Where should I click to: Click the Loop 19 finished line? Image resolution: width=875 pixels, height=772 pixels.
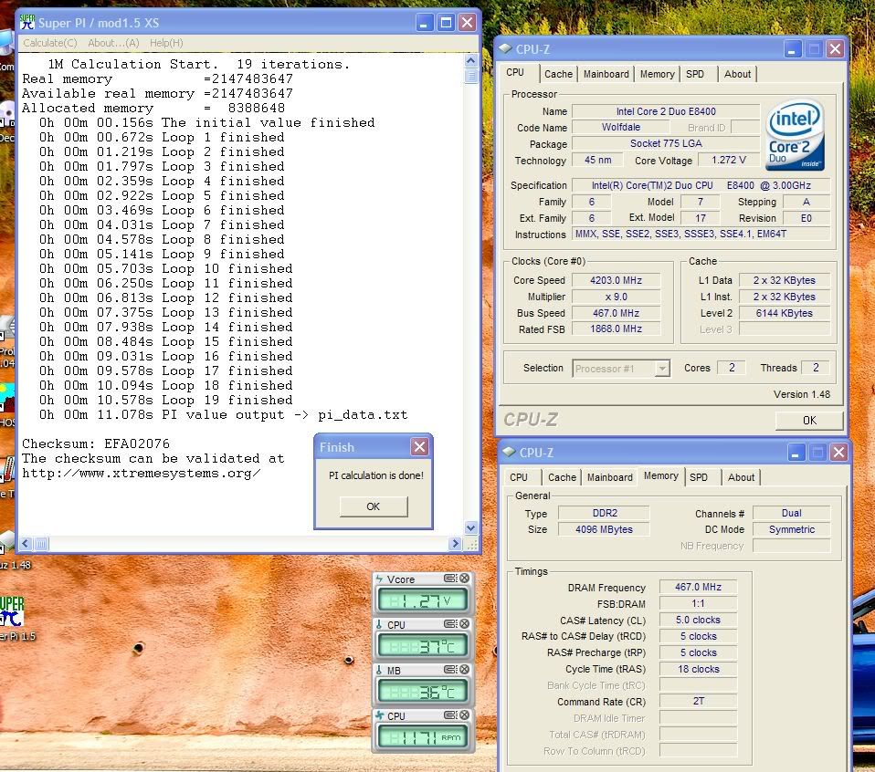pos(165,400)
